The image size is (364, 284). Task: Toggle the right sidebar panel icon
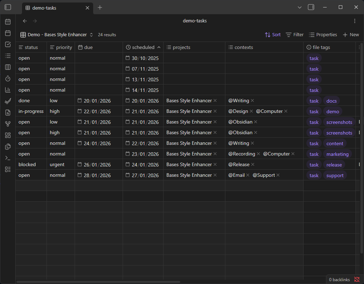coord(311,7)
